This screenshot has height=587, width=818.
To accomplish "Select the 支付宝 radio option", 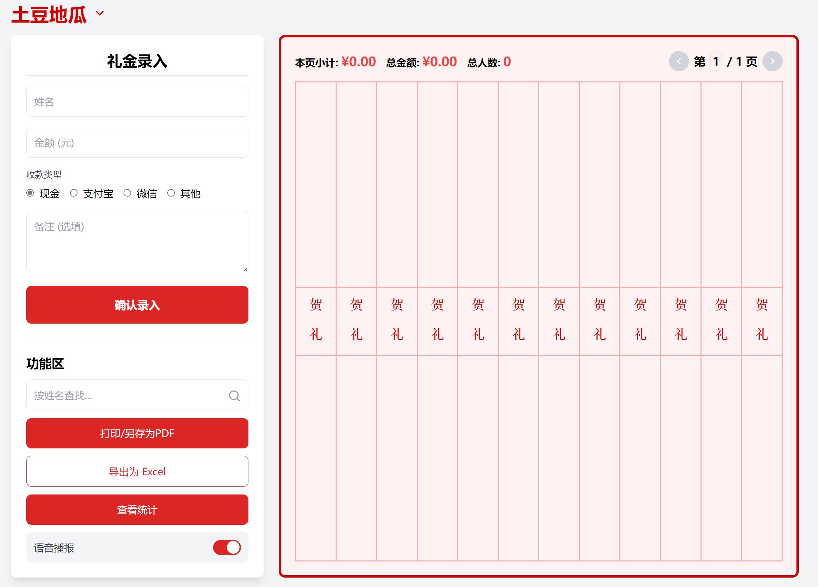I will (74, 193).
